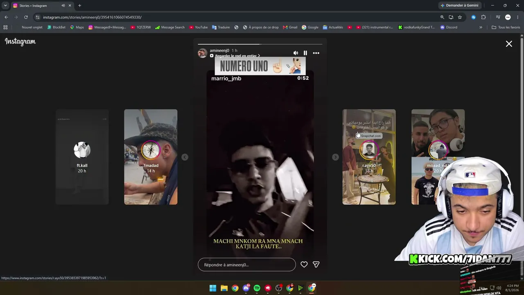
Task: Advance to the next story using right chevron
Action: tap(335, 157)
